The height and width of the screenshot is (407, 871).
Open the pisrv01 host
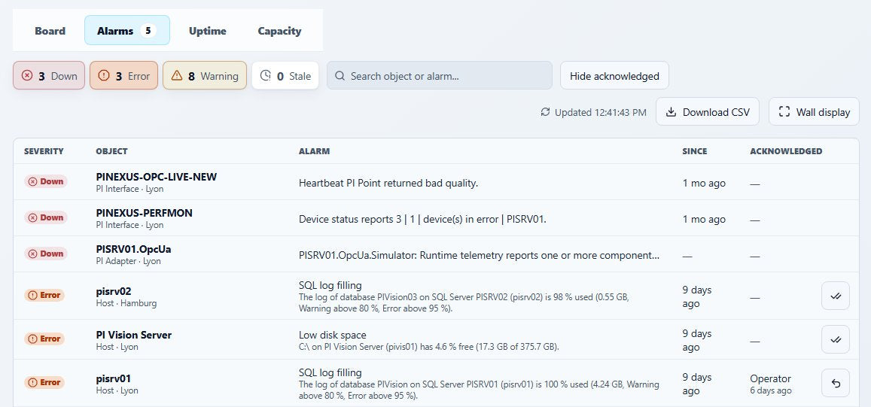[x=114, y=378]
